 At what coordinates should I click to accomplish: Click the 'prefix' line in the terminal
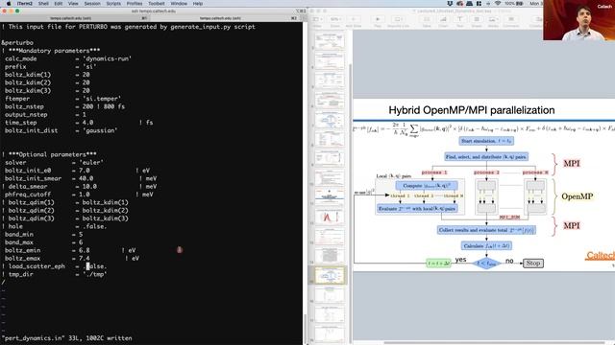pyautogui.click(x=50, y=67)
